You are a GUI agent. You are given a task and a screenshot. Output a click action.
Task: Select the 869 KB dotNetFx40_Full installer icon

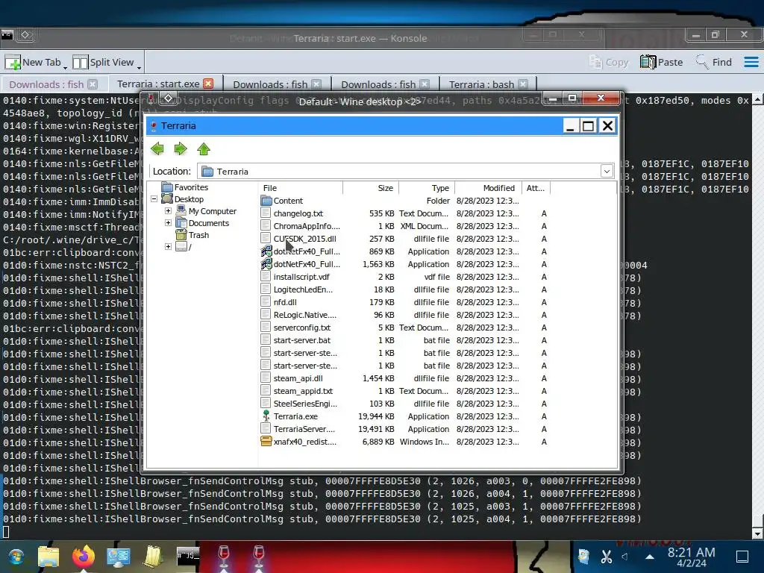266,251
